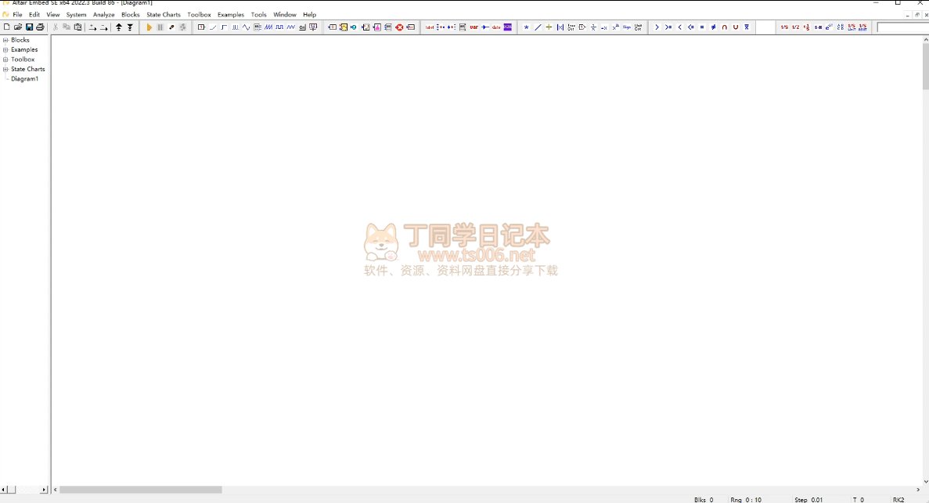Select Diagram1 in the tree panel
Image resolution: width=929 pixels, height=503 pixels.
24,79
